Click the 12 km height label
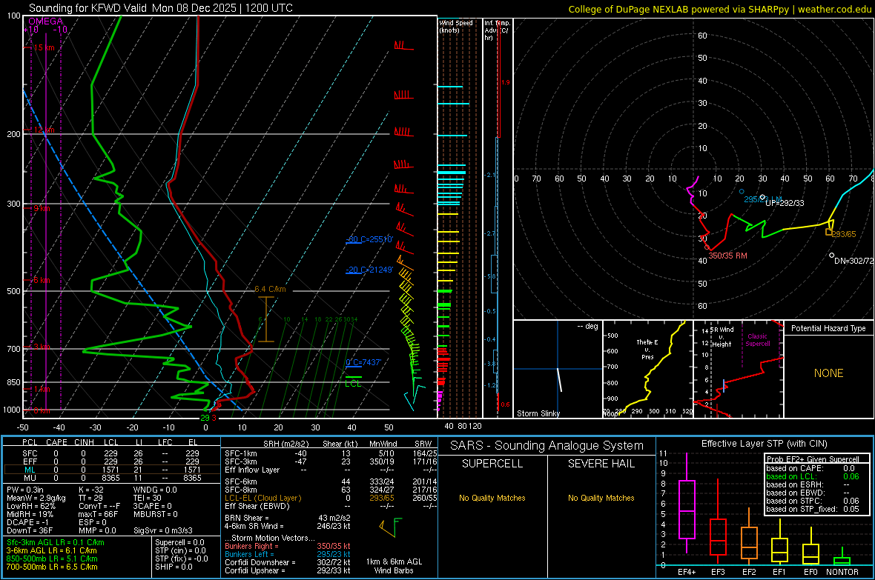Image resolution: width=875 pixels, height=580 pixels. point(44,130)
